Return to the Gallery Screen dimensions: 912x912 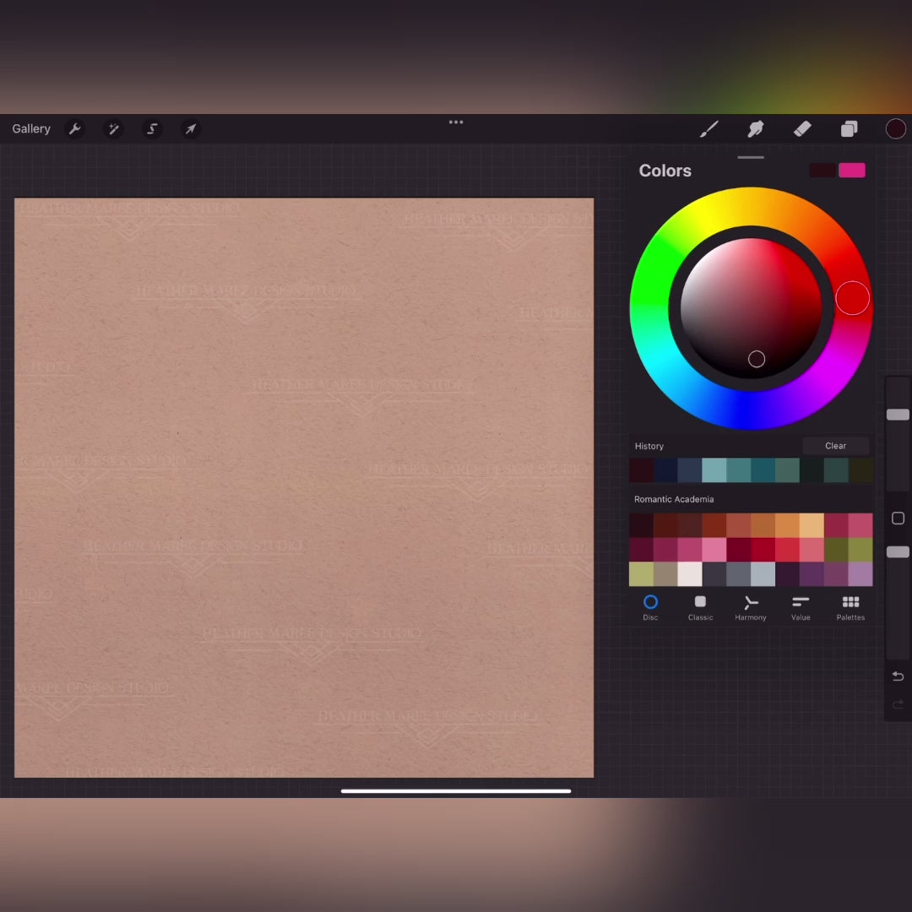click(x=31, y=129)
